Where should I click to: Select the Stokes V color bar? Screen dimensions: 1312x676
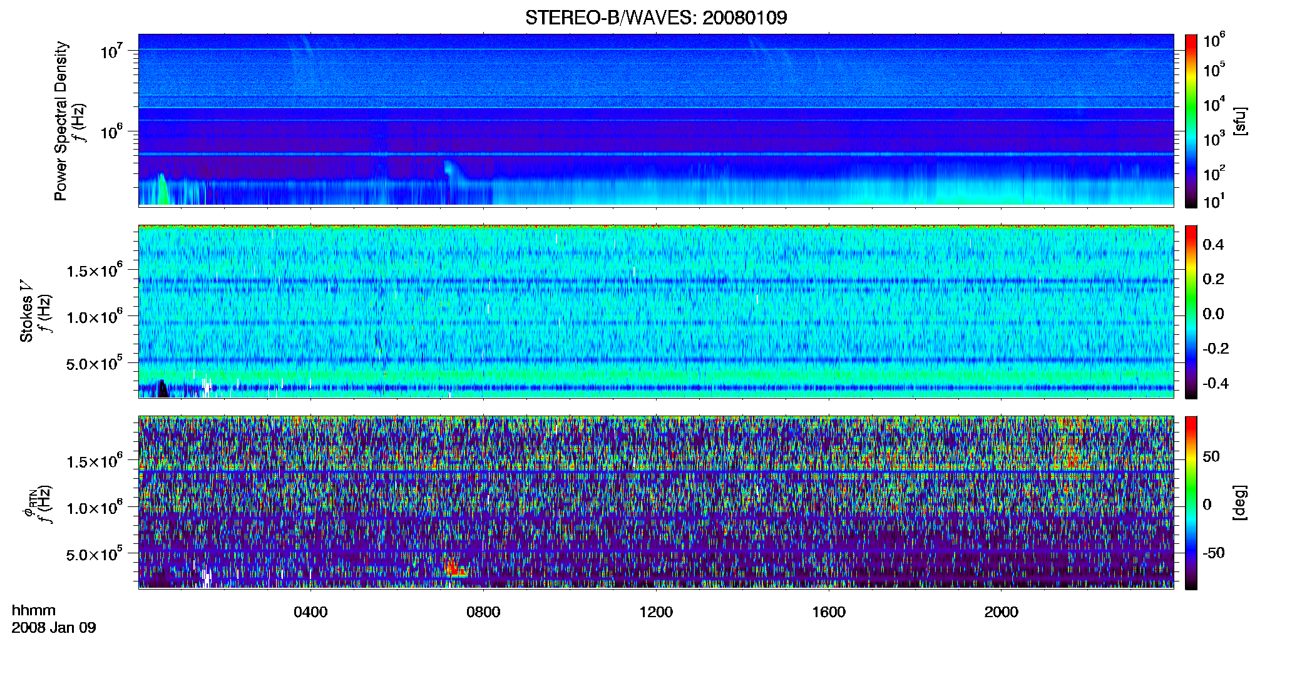[1191, 312]
